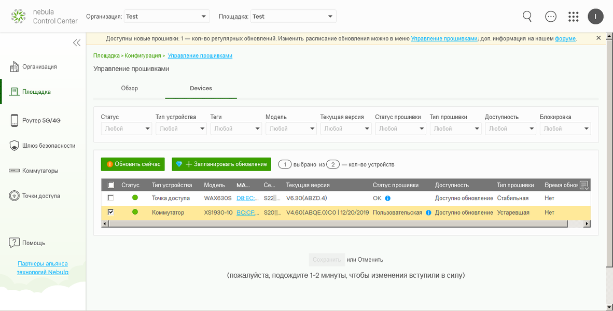Click the Nebula Control Center logo
The height and width of the screenshot is (311, 613).
[x=44, y=17]
